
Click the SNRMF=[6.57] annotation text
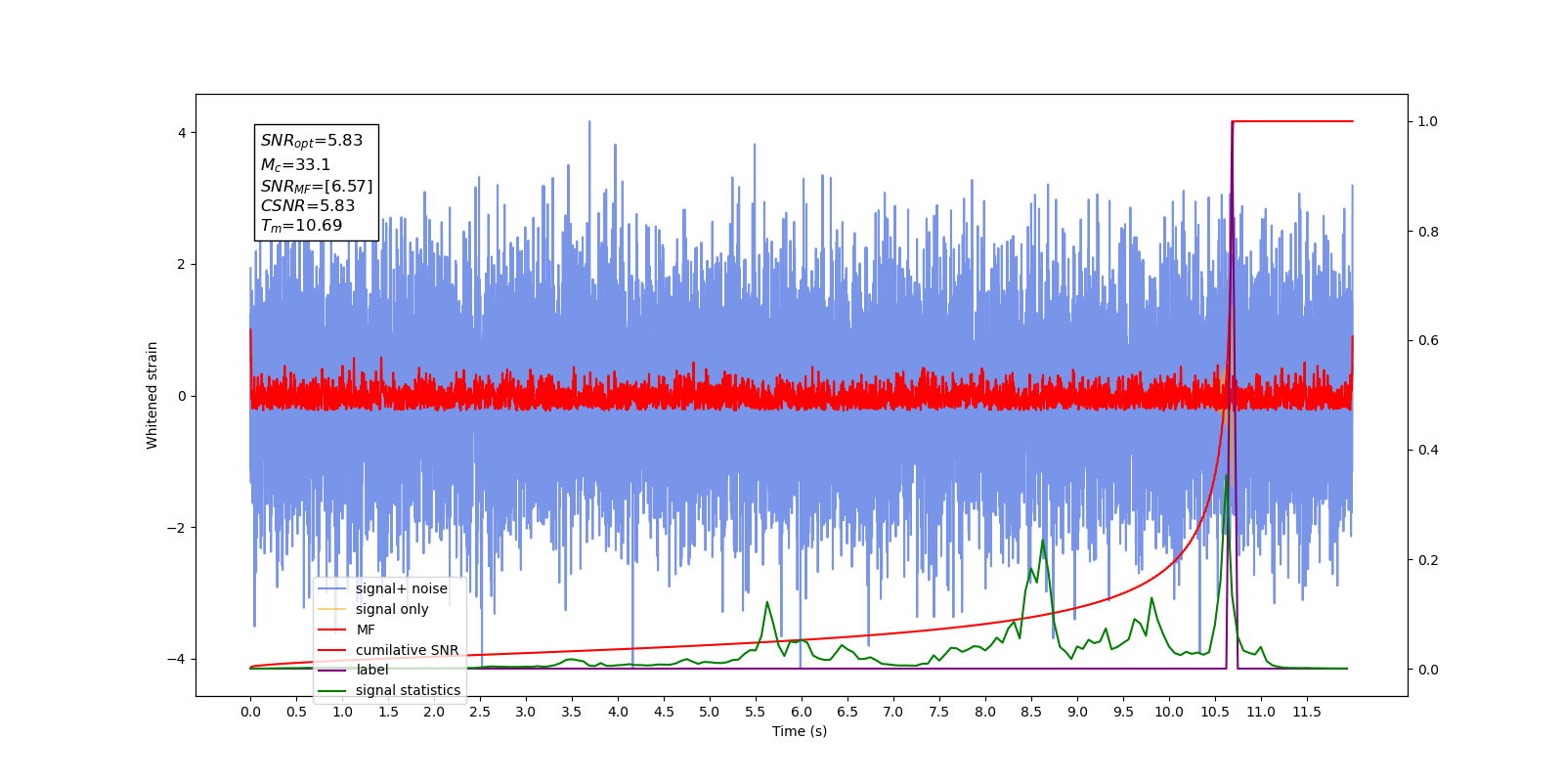(317, 186)
